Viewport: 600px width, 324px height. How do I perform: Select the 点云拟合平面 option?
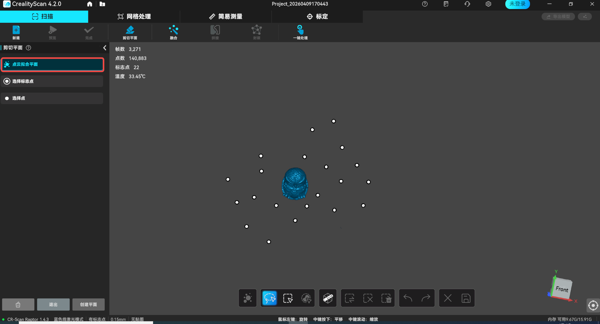tap(52, 65)
